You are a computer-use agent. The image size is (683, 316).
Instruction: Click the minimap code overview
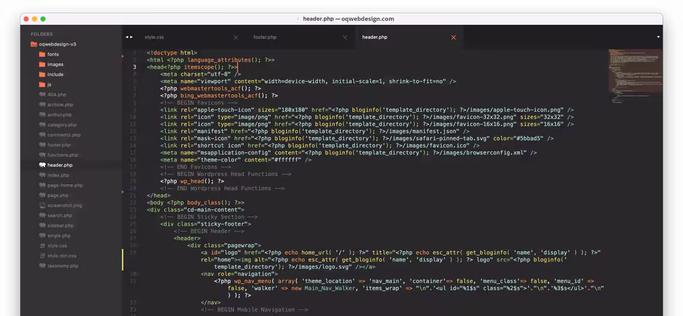634,76
